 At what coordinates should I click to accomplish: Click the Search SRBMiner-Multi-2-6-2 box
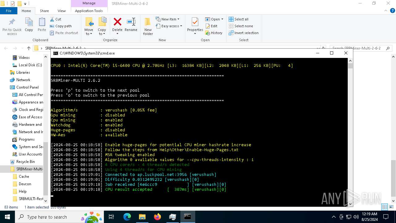click(361, 48)
